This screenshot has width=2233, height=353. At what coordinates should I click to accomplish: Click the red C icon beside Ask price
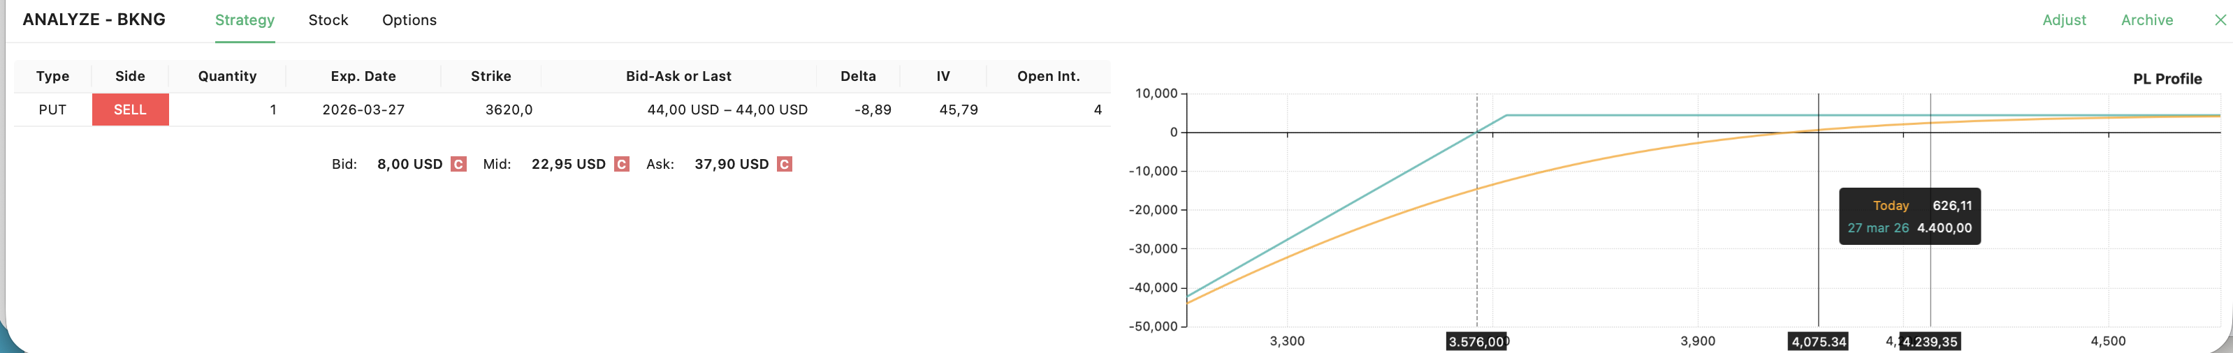pyautogui.click(x=785, y=165)
